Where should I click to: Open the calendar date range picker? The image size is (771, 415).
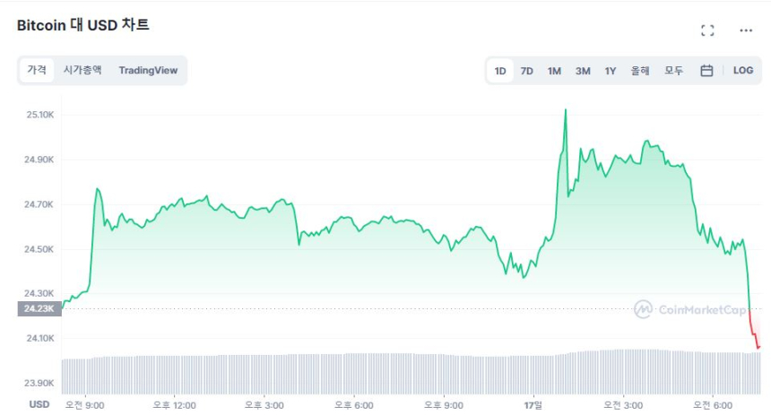(706, 71)
